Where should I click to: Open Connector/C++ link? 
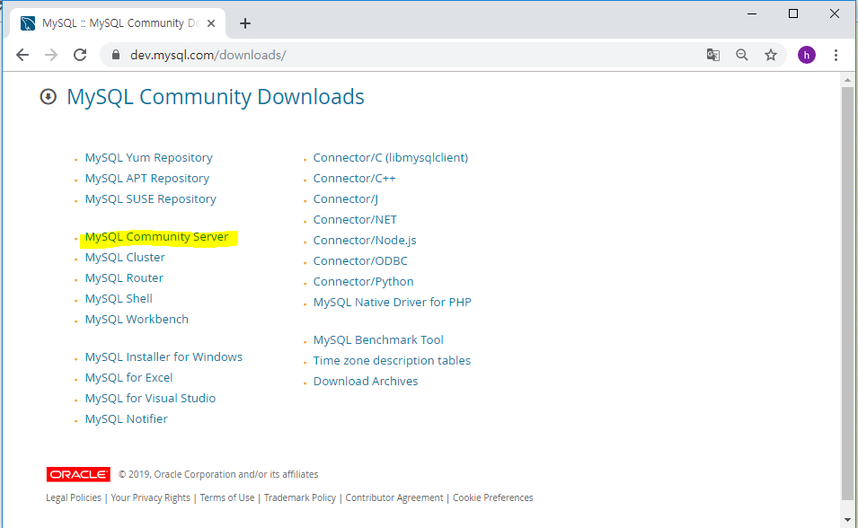point(354,179)
